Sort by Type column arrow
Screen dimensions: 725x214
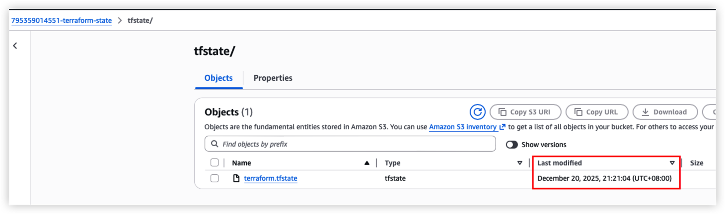[520, 163]
